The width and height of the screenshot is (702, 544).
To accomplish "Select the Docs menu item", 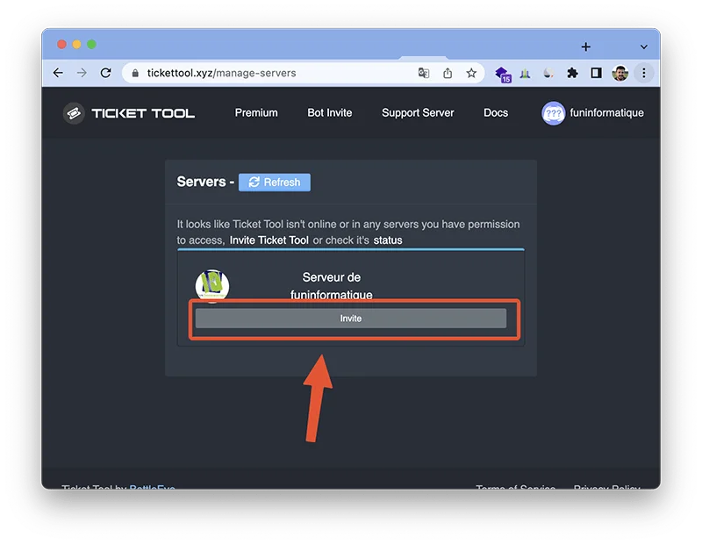I will [x=496, y=113].
